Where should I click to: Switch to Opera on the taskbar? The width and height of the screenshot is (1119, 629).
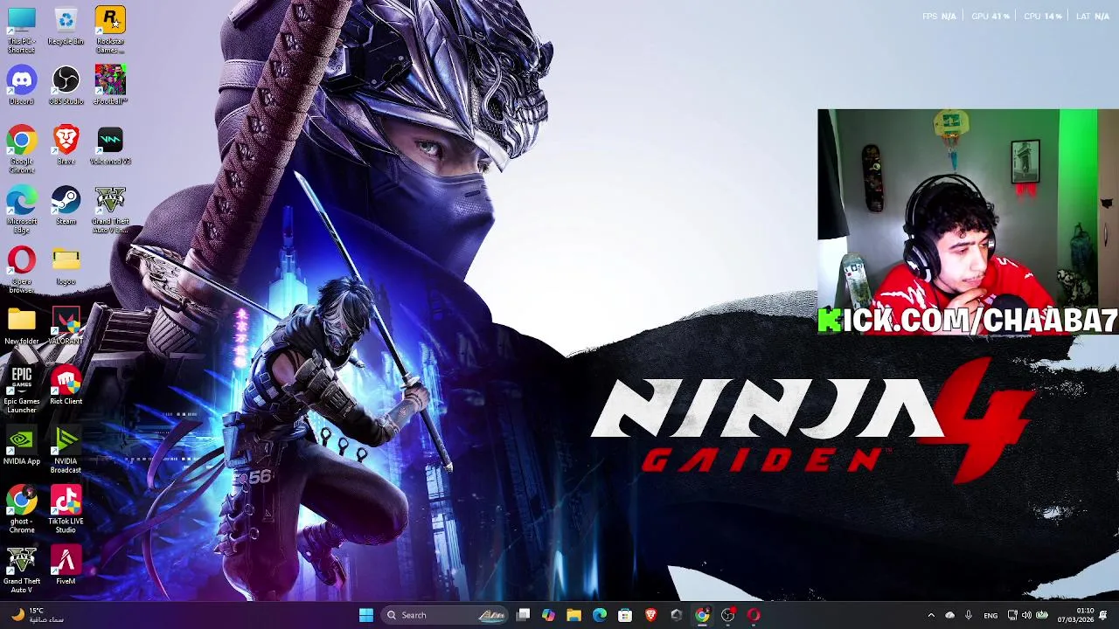pyautogui.click(x=754, y=615)
